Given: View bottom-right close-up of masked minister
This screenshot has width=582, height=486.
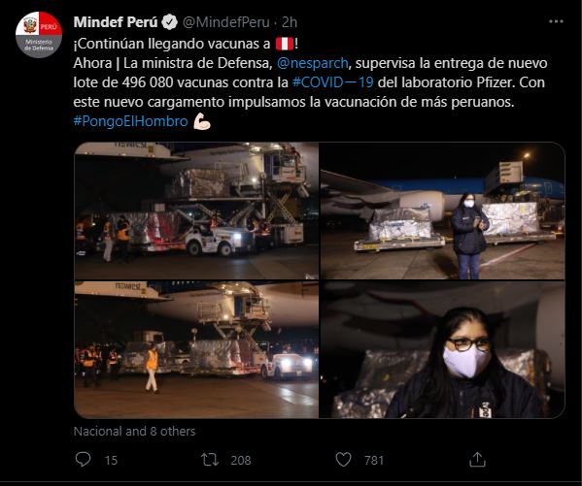Looking at the screenshot, I should point(442,349).
